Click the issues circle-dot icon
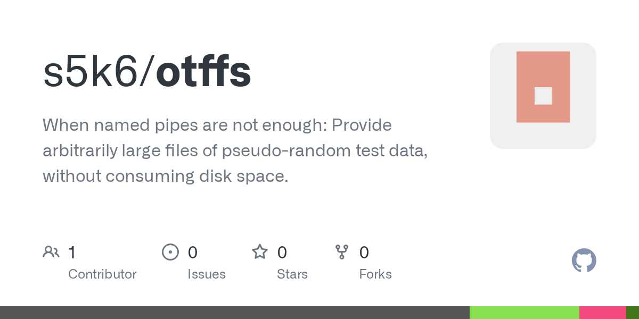639x319 pixels. pos(170,252)
